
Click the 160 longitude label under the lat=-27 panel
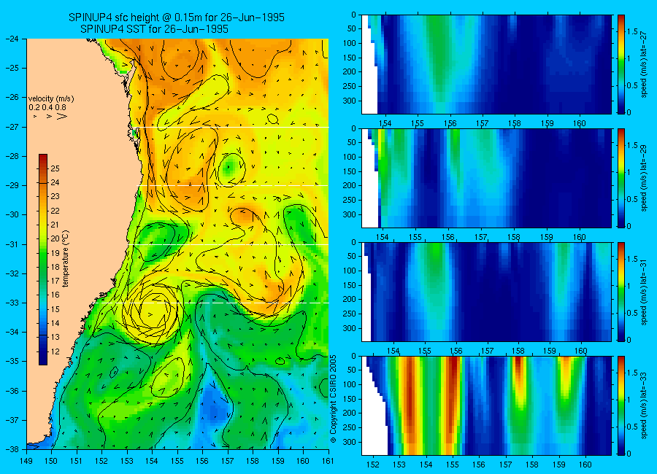580,123
